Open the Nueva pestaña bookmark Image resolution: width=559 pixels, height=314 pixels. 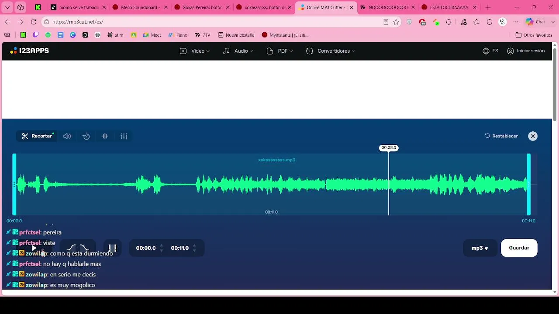(x=236, y=35)
